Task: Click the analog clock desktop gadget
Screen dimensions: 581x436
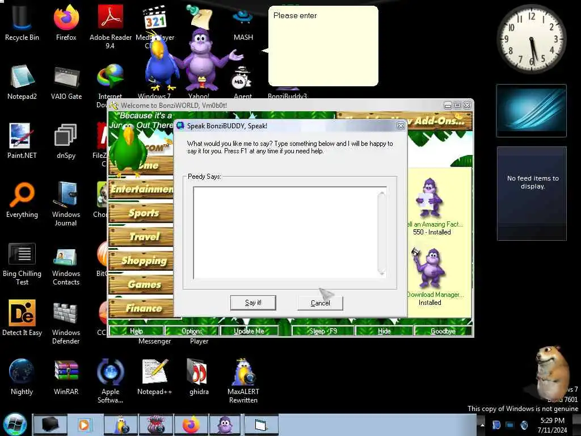Action: coord(531,38)
